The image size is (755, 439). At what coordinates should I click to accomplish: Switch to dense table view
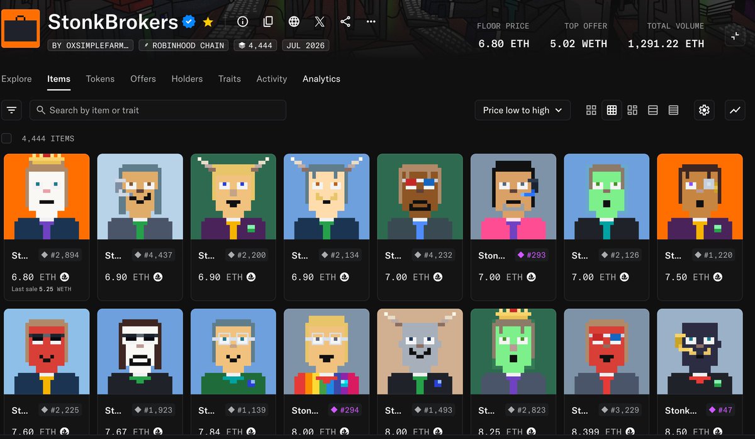673,110
